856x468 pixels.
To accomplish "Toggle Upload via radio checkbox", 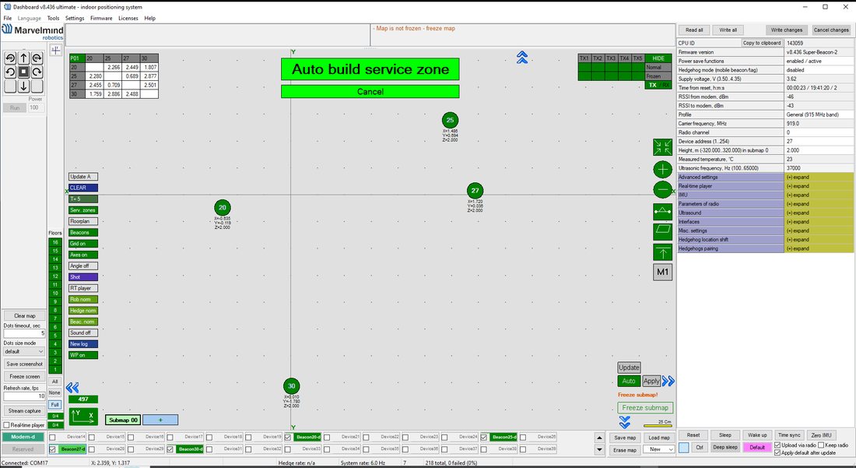I will click(778, 445).
